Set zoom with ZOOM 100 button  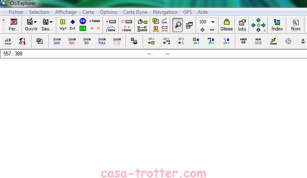pyautogui.click(x=72, y=41)
